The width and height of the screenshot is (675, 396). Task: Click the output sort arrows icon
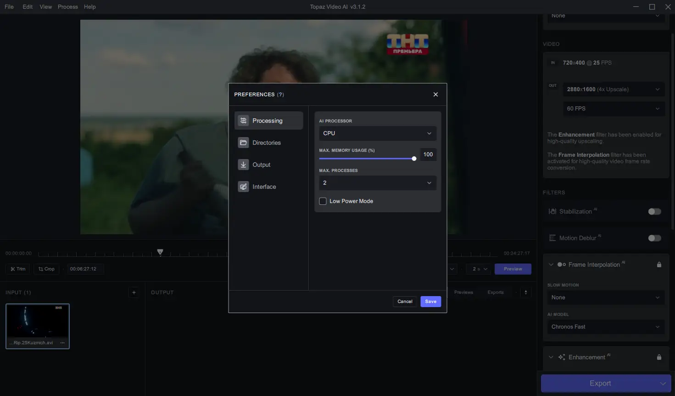pyautogui.click(x=526, y=292)
